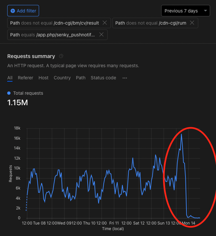Remove the /app.php/senky_pushnotif path filter

101,35
